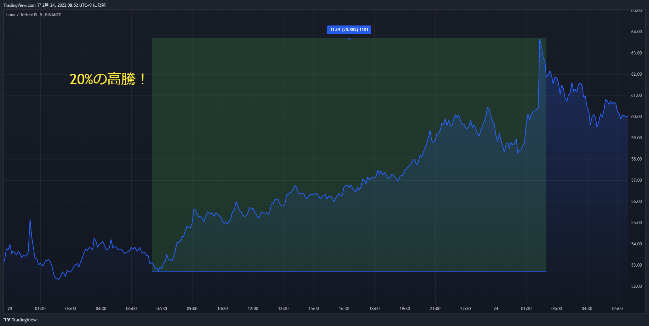Click the 11.01 (20.88%) 1101 measurement label
649x326 pixels.
tap(349, 30)
